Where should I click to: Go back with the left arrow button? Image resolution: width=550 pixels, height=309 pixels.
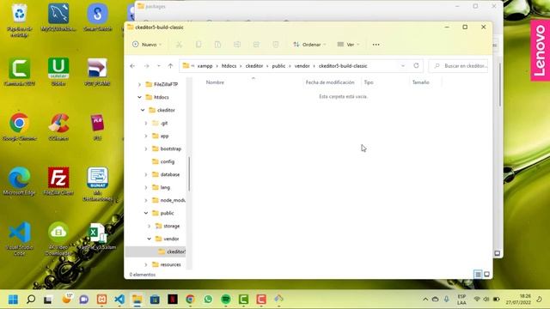tap(132, 66)
